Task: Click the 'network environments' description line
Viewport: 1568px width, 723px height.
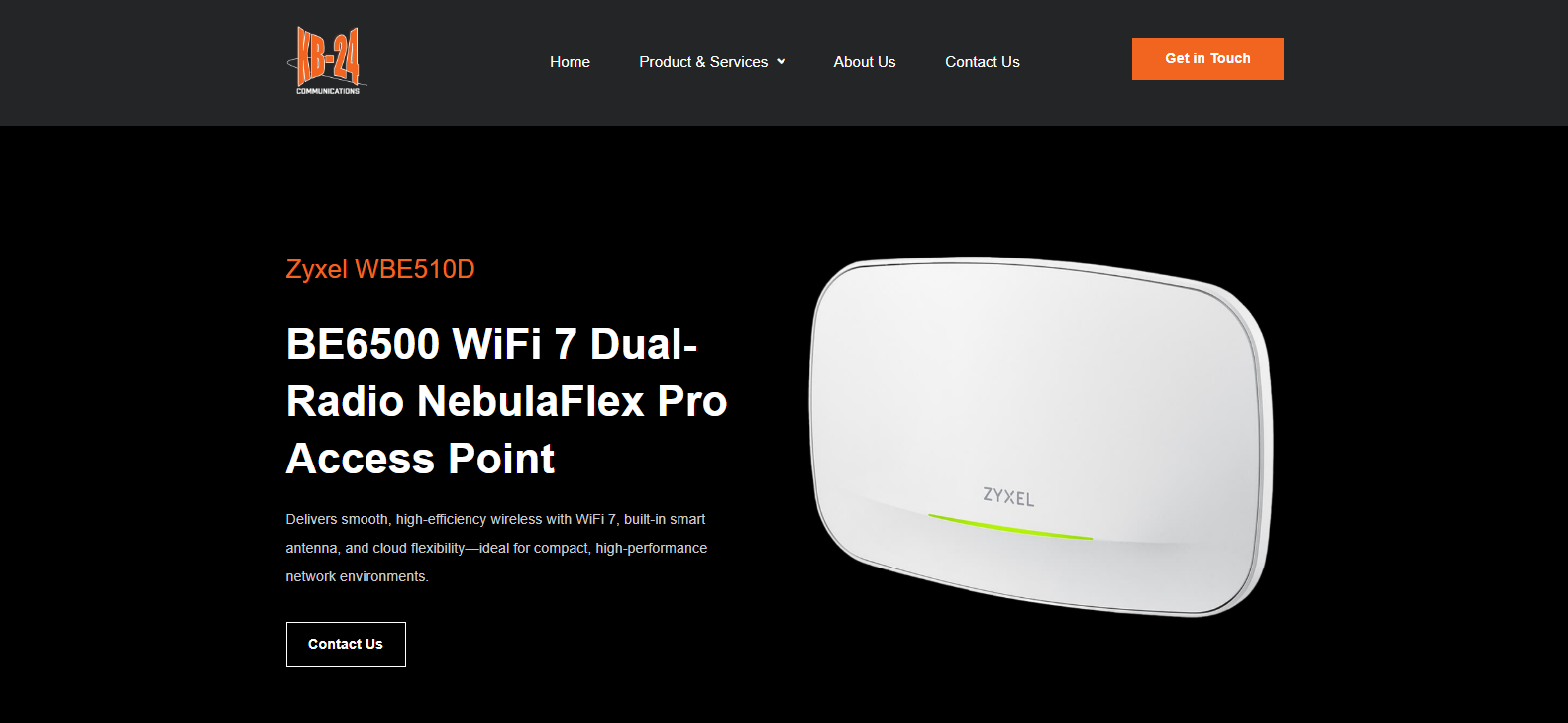Action: [x=357, y=576]
